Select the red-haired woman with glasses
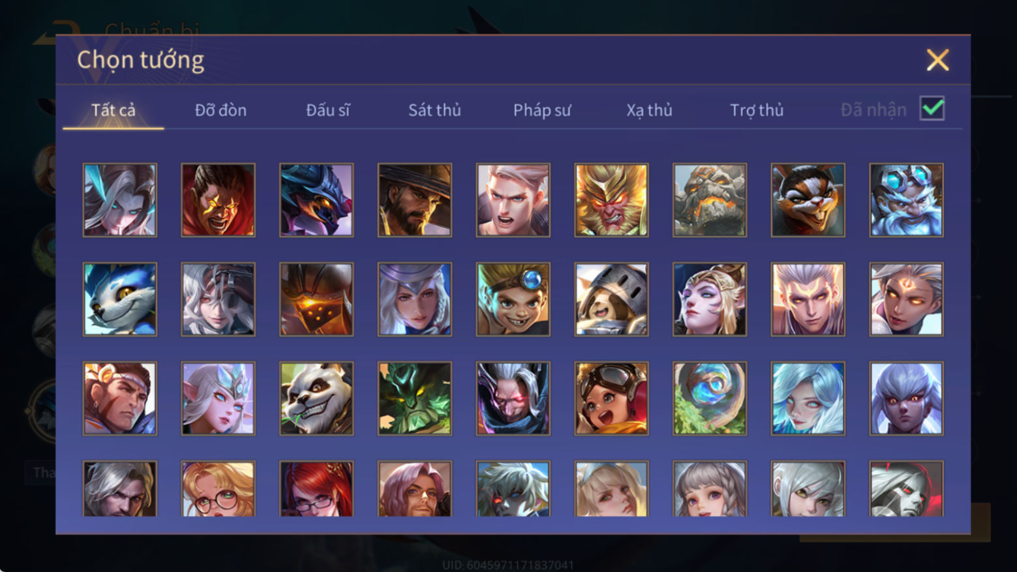This screenshot has width=1017, height=572. pyautogui.click(x=316, y=489)
